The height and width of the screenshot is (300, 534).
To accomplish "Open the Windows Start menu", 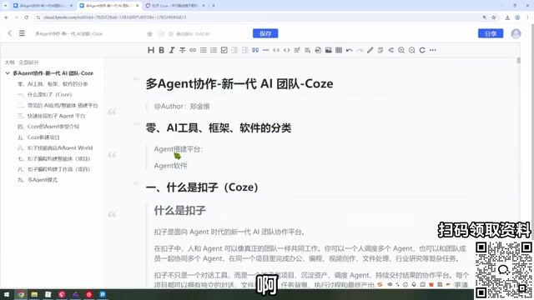I will 7,294.
